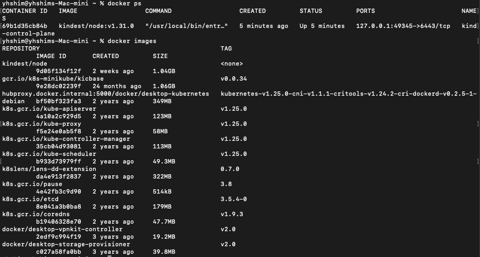Click docker/desktop-storage-provisioner repository
Viewport: 480px width, 257px height.
tap(66, 244)
